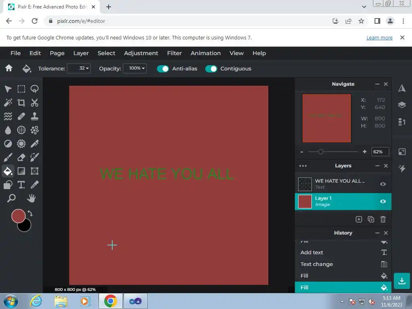Select the Crop tool
412x309 pixels.
tap(21, 103)
